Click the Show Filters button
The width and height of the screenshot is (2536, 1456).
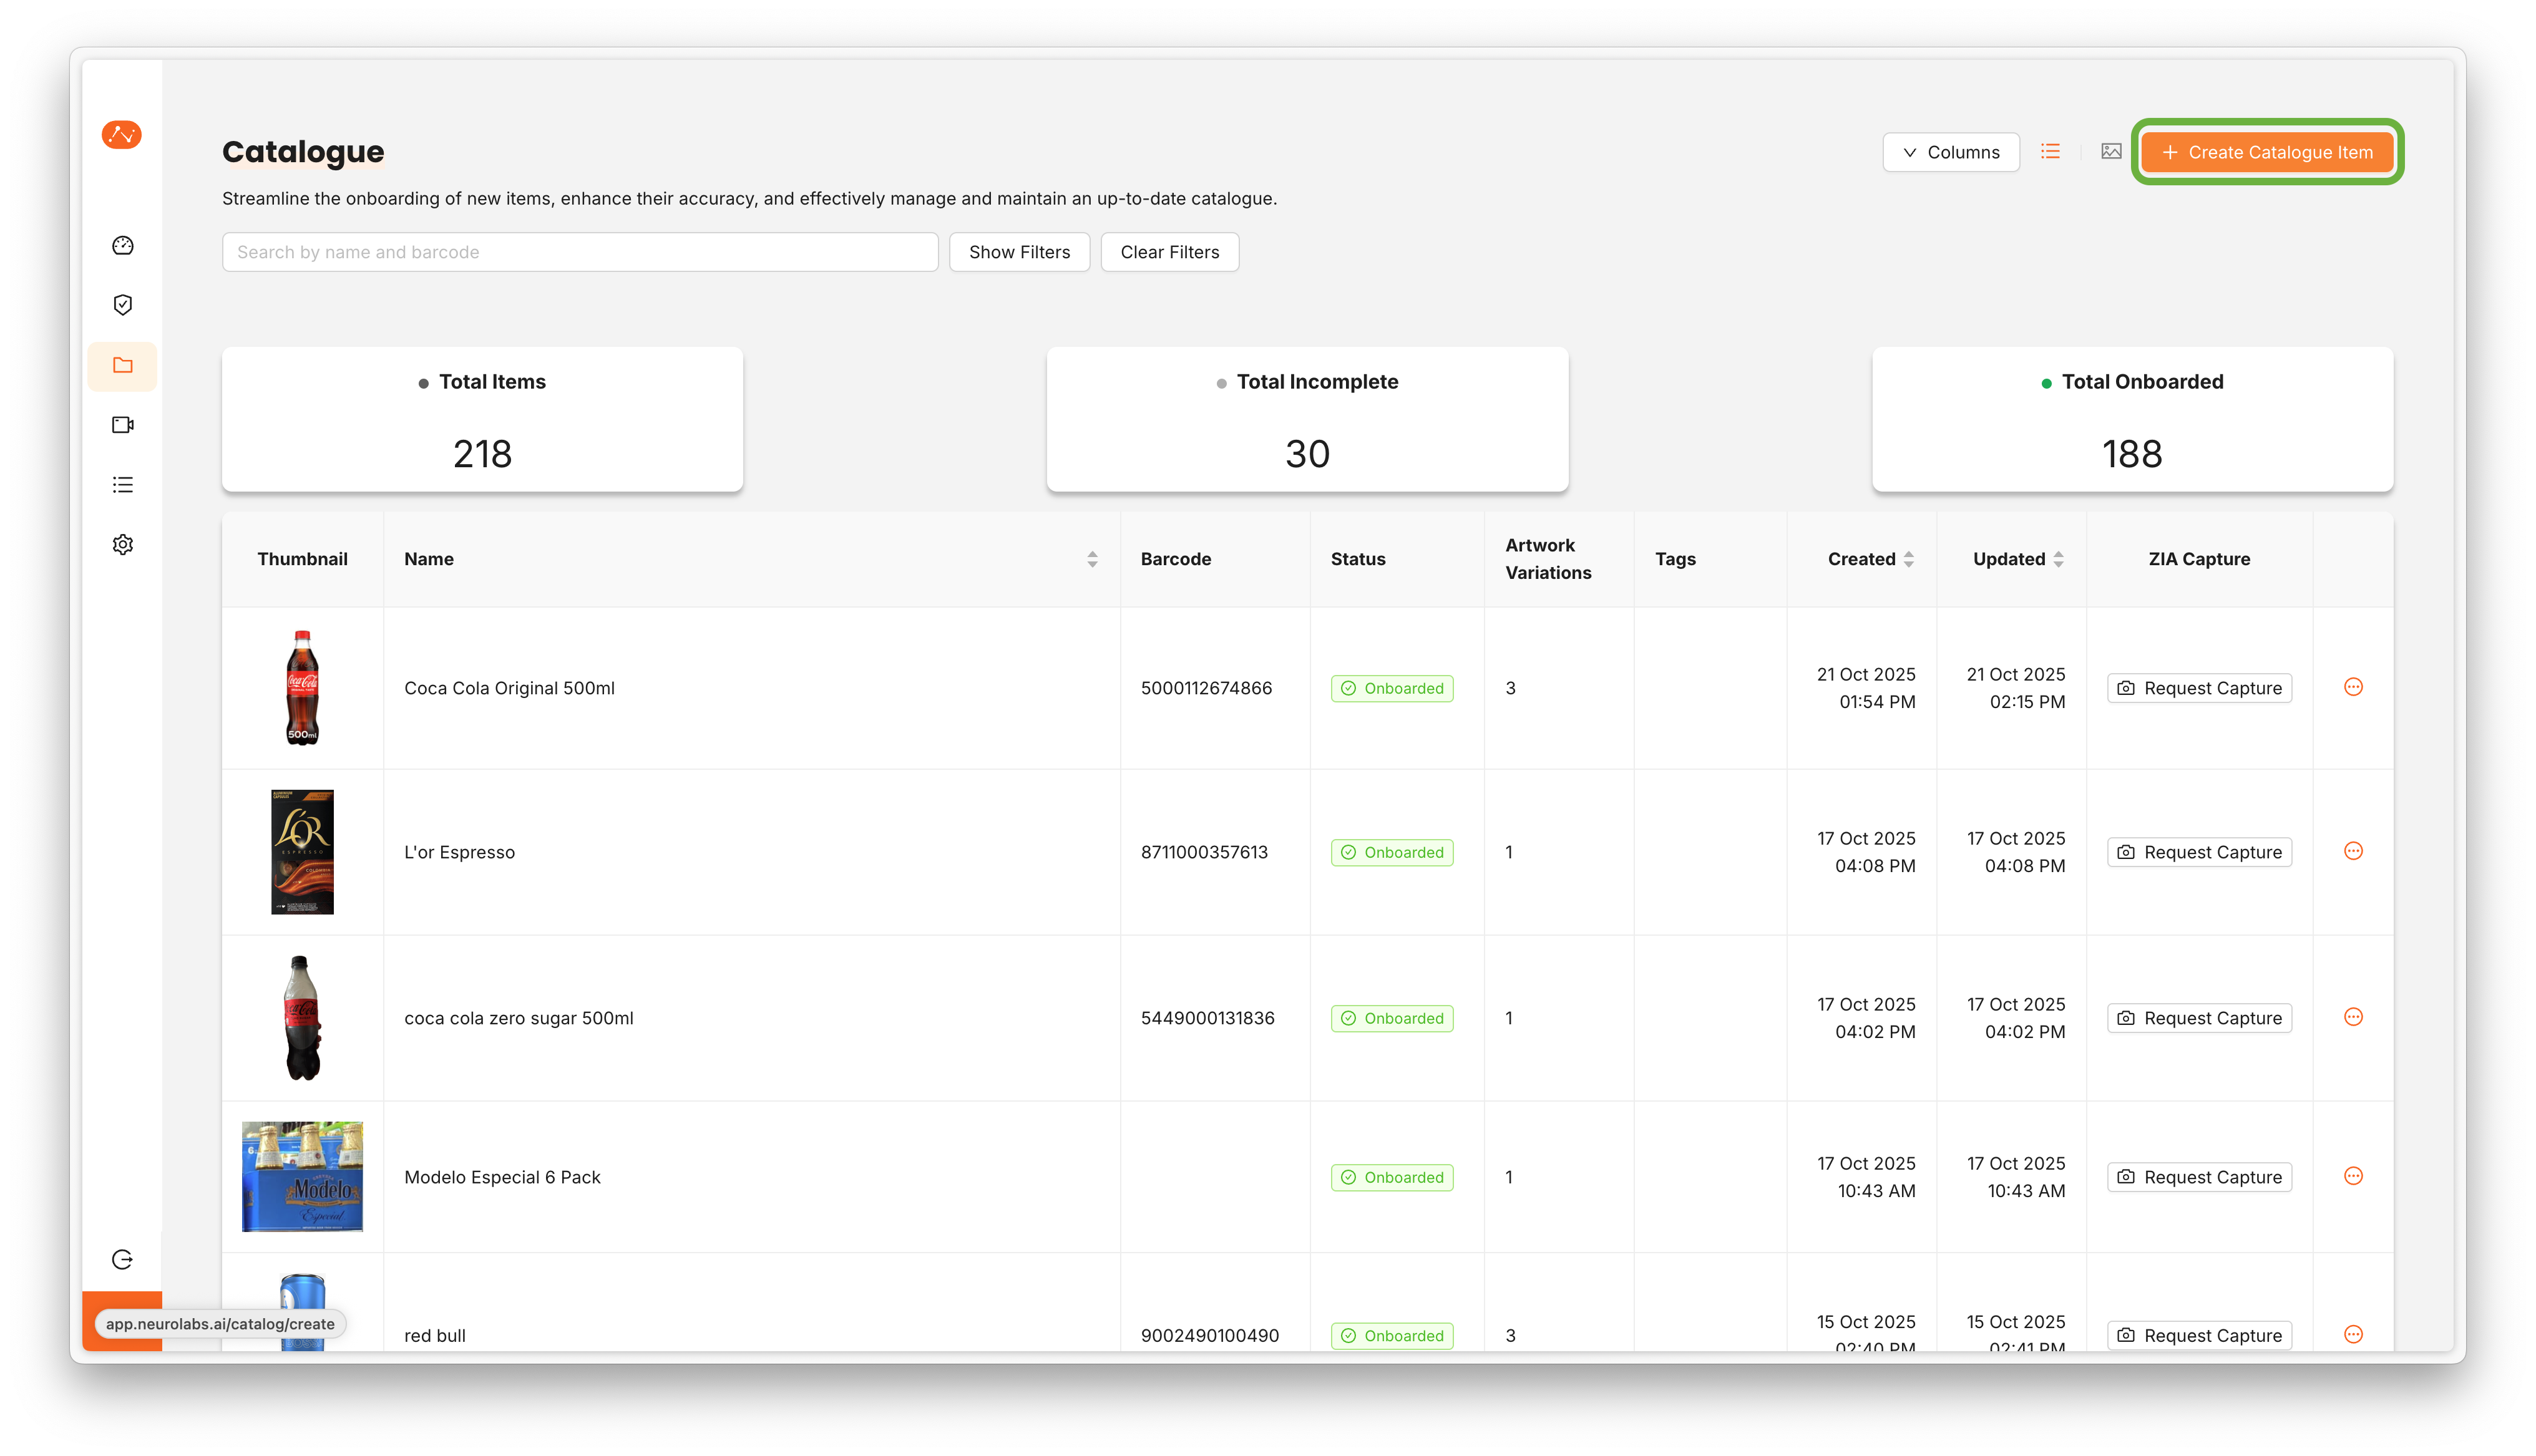[1019, 252]
